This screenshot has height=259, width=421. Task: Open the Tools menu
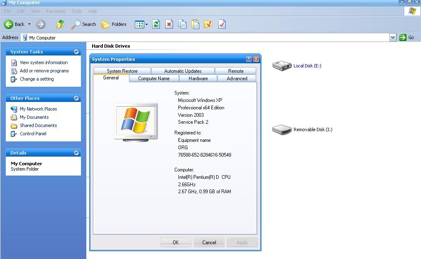[77, 11]
